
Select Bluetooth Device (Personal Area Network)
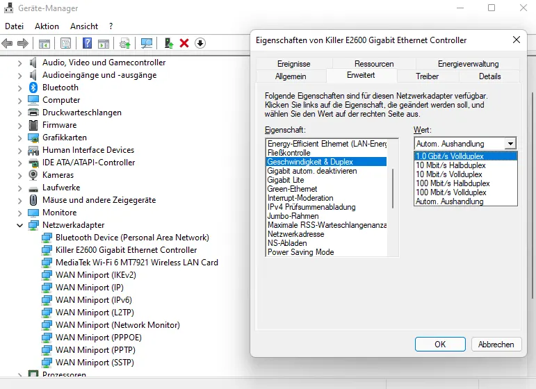click(x=132, y=238)
